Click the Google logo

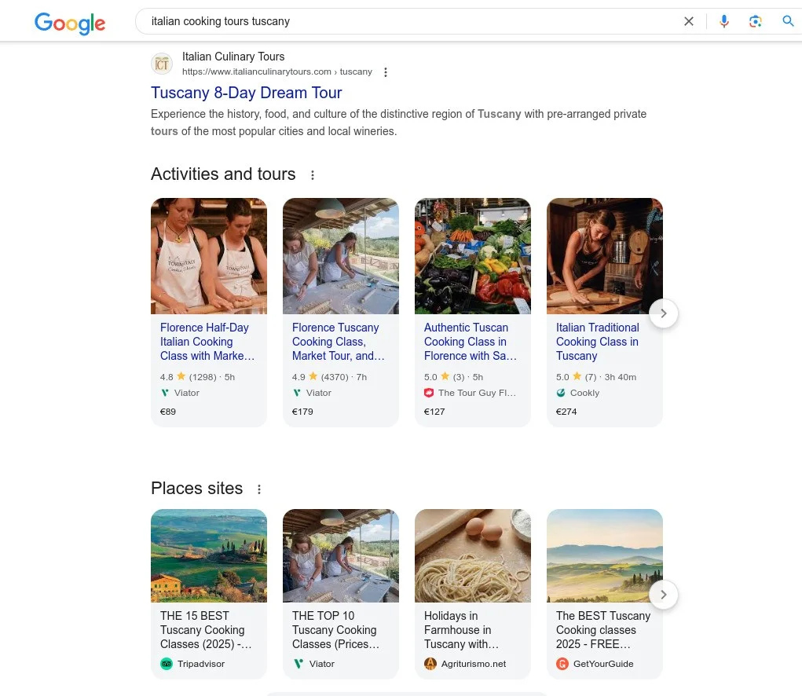tap(69, 23)
